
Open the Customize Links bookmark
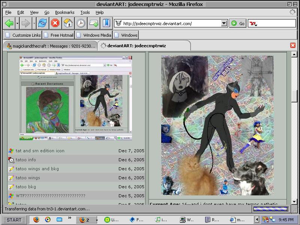[23, 35]
